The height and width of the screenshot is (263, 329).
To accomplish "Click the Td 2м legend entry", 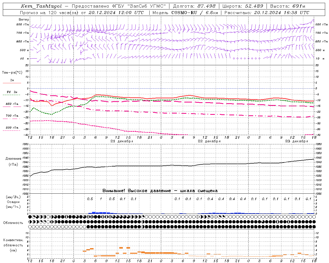I will [x=12, y=92].
